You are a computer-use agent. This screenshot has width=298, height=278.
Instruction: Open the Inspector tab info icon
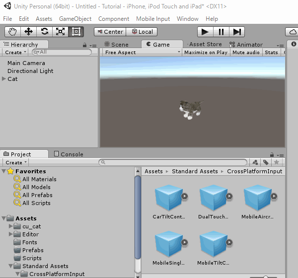(294, 44)
